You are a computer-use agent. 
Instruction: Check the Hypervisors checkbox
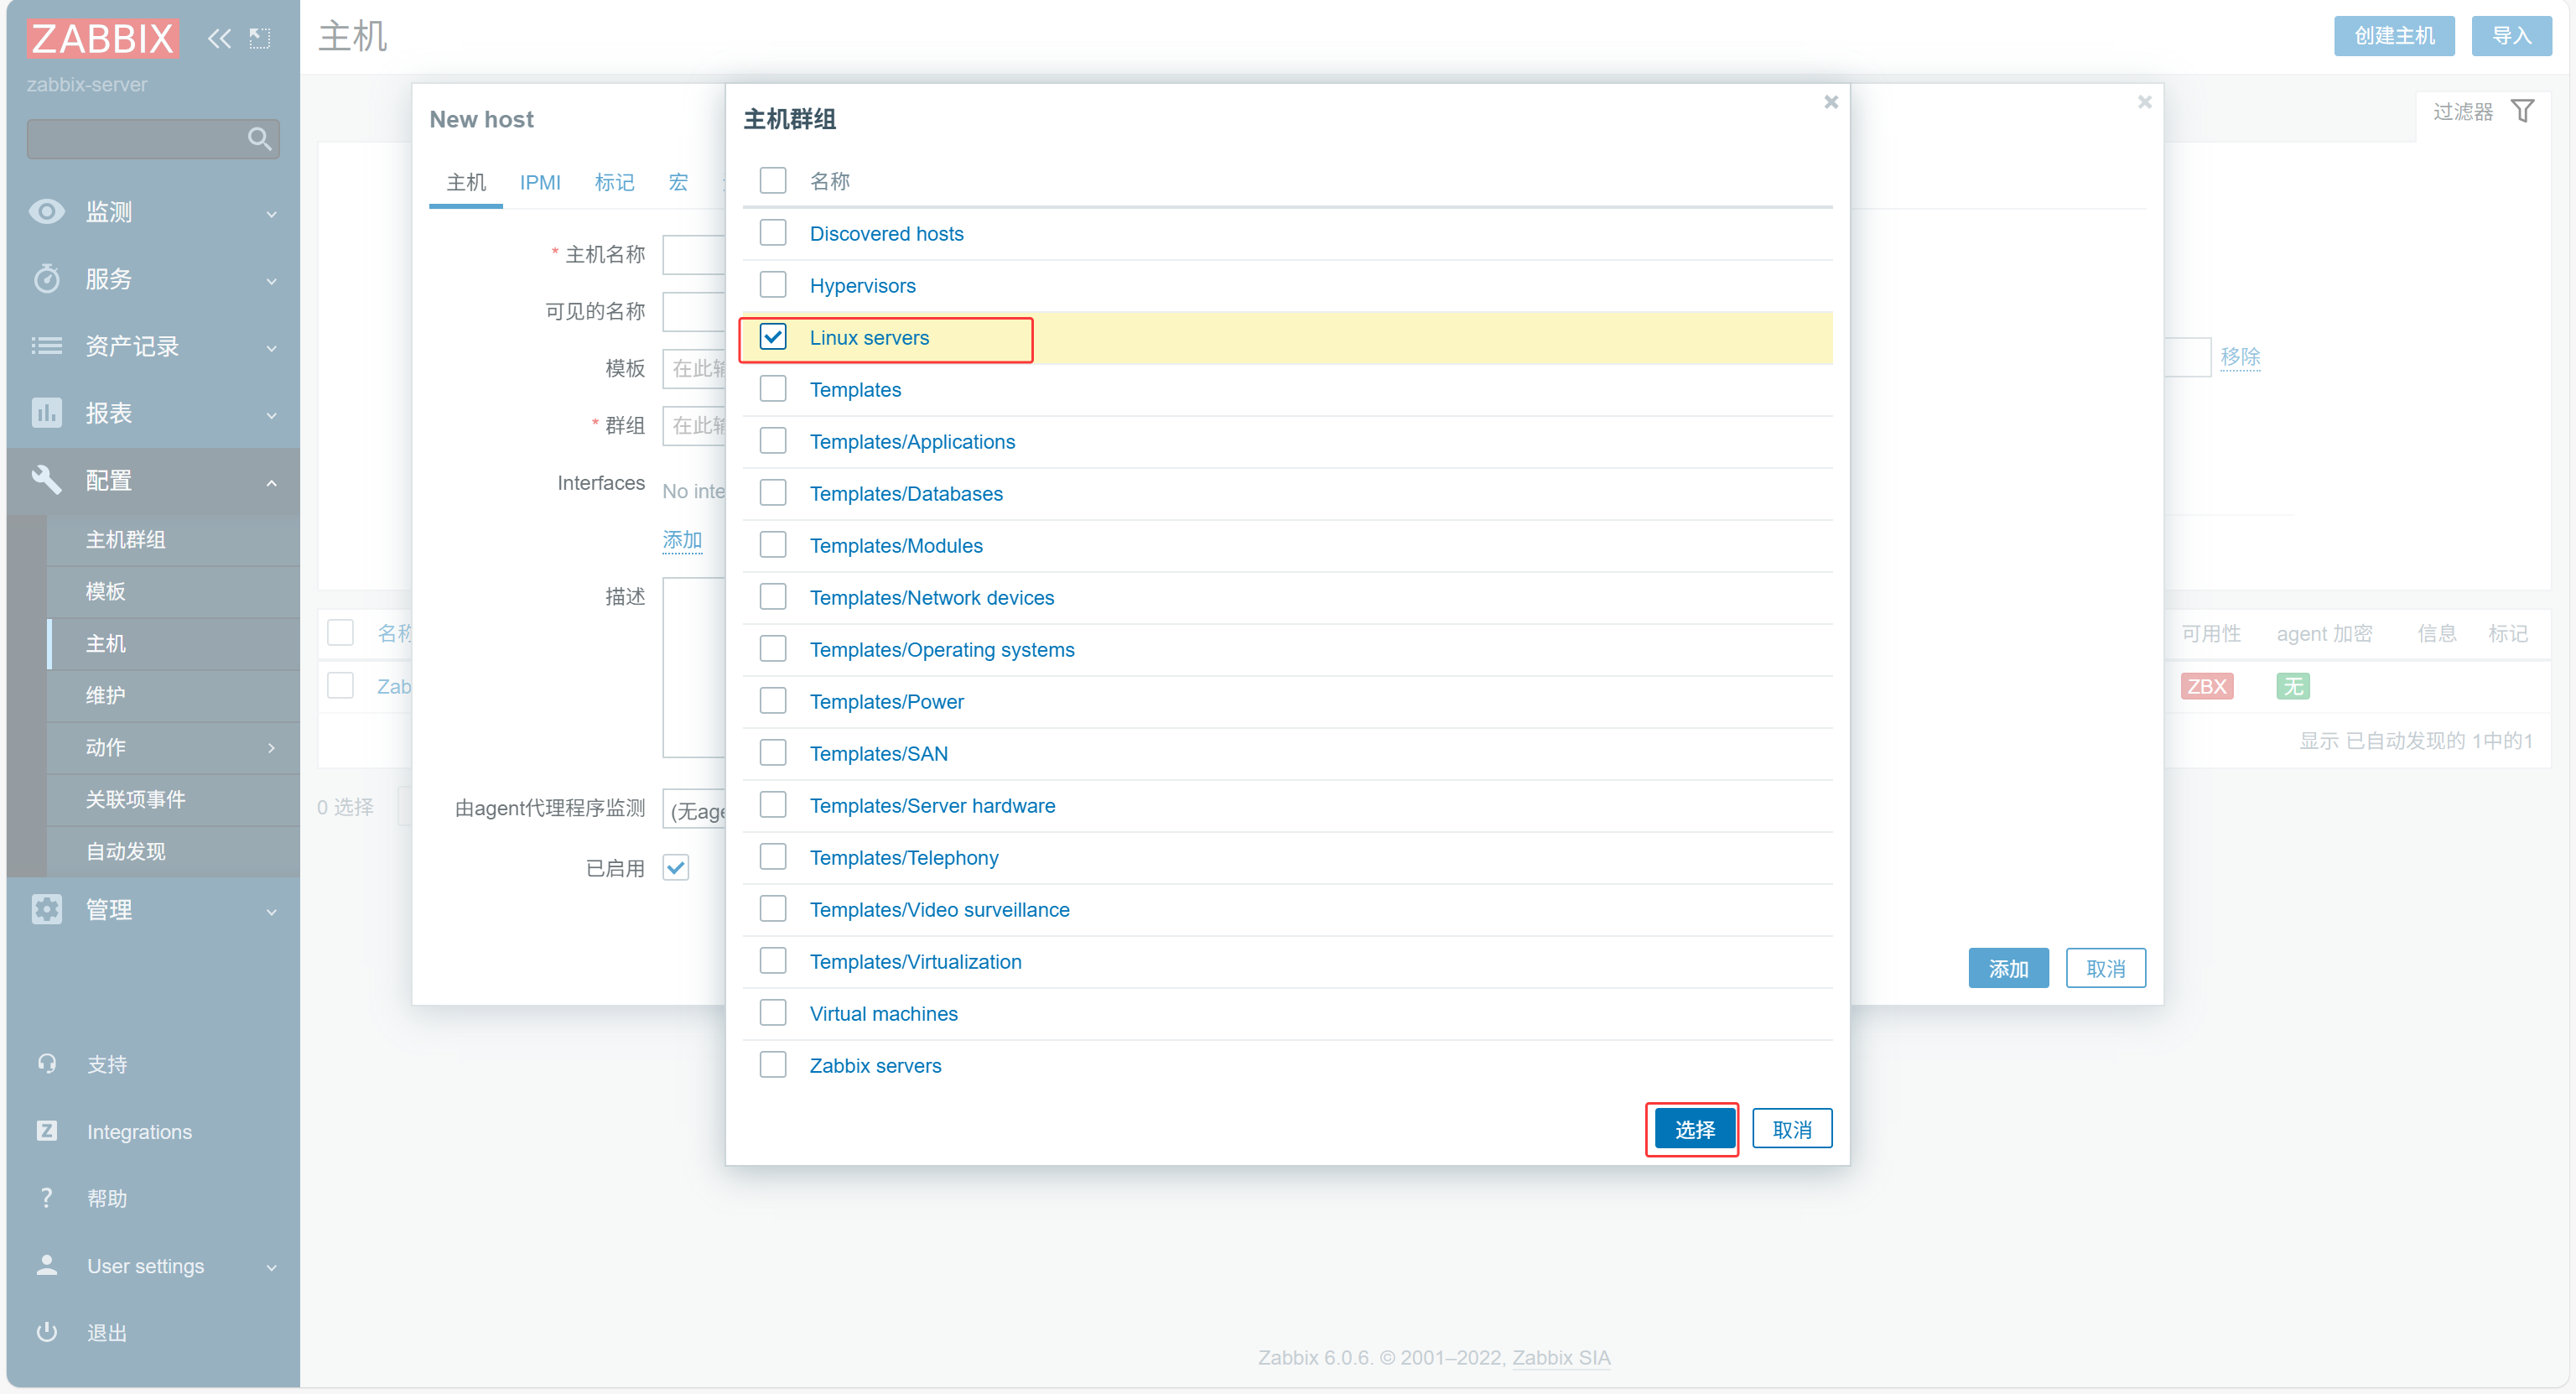772,285
